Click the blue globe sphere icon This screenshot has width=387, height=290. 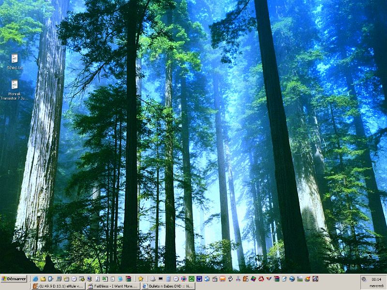[x=292, y=279]
